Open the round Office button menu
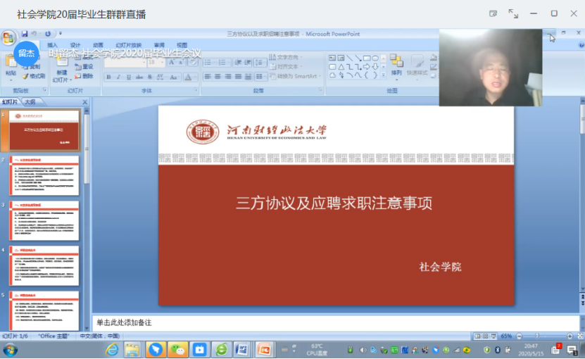 pyautogui.click(x=8, y=38)
